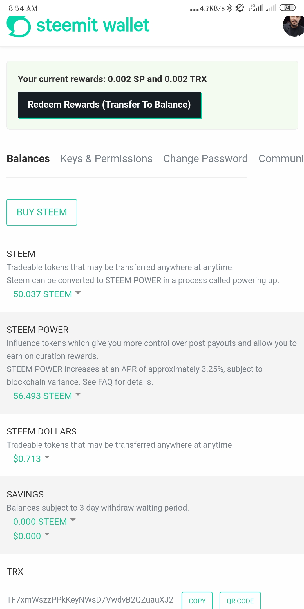Tap the battery indicator icon
Viewport: 304px width, 609px height.
click(287, 8)
